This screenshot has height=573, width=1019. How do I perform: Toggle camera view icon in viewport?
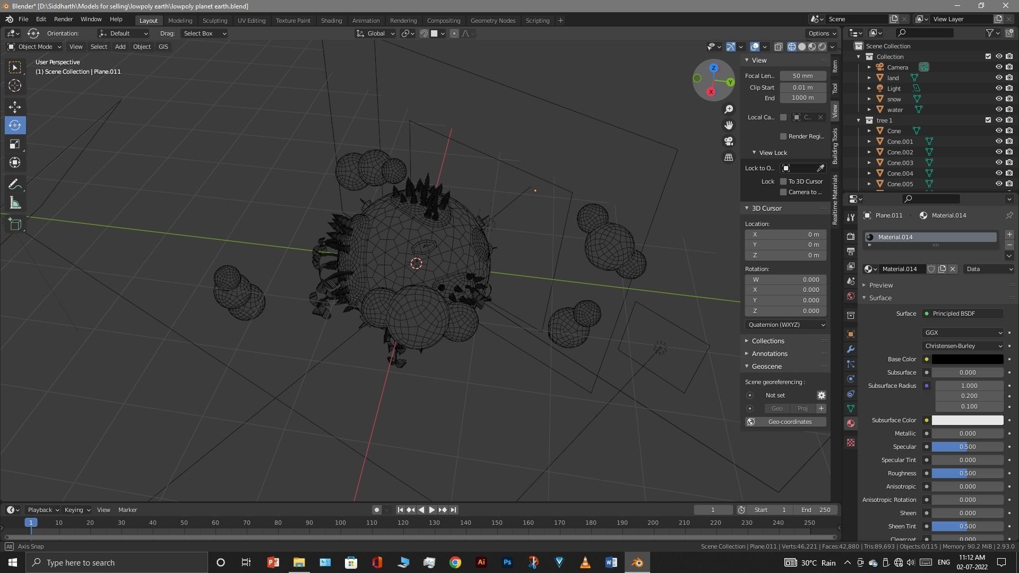click(729, 141)
